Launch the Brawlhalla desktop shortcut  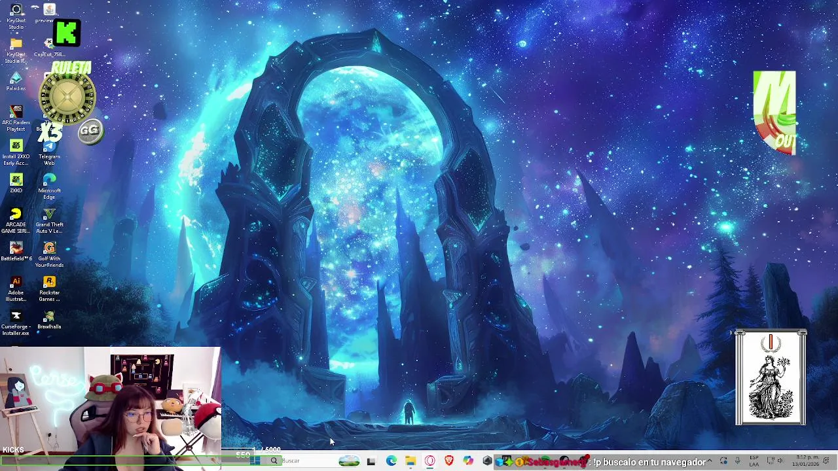tap(49, 319)
